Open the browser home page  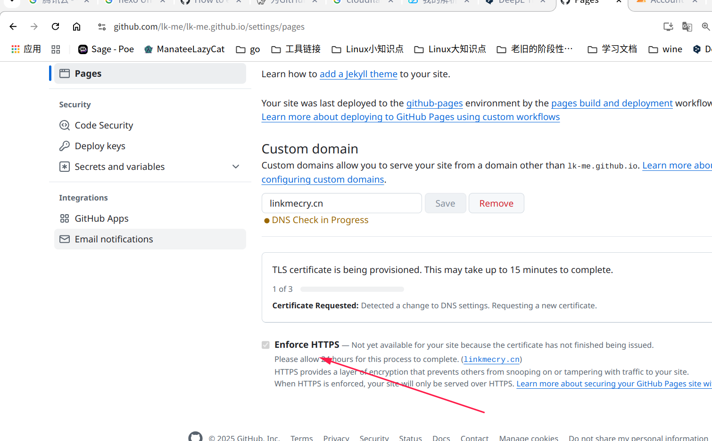[x=76, y=27]
